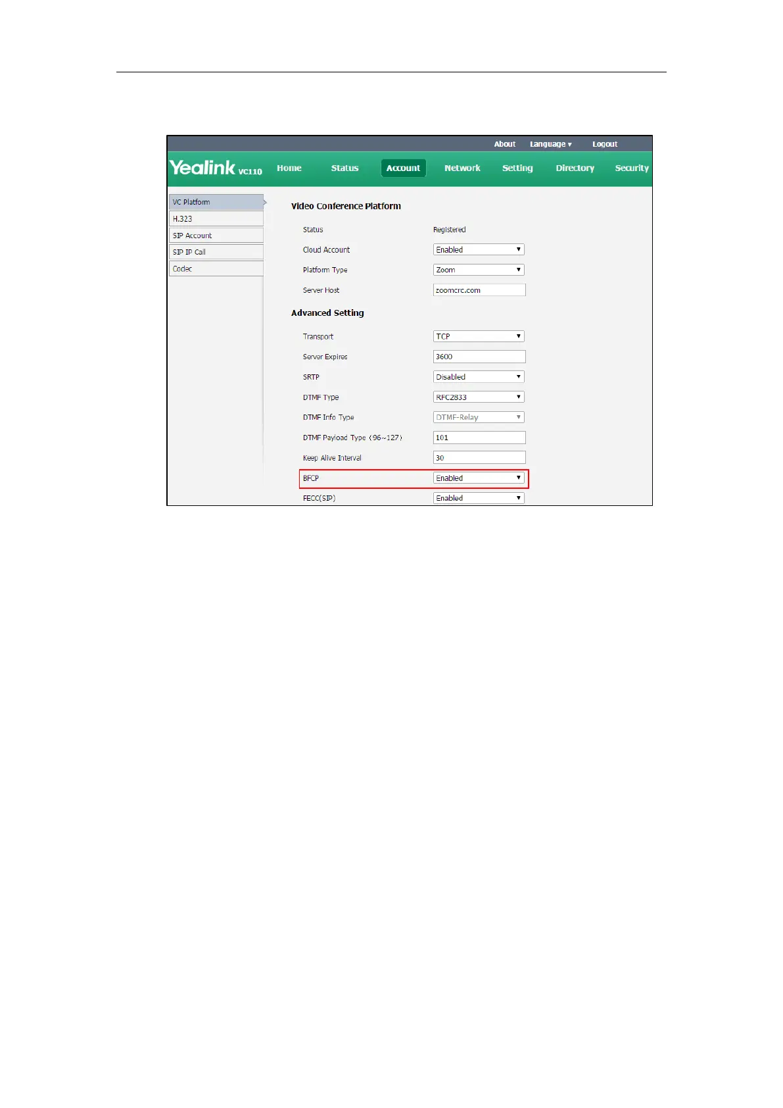Click the About link

pos(505,144)
